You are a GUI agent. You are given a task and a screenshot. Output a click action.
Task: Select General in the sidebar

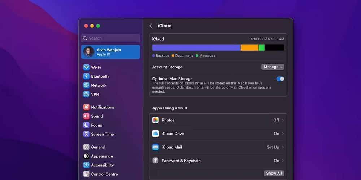point(98,147)
